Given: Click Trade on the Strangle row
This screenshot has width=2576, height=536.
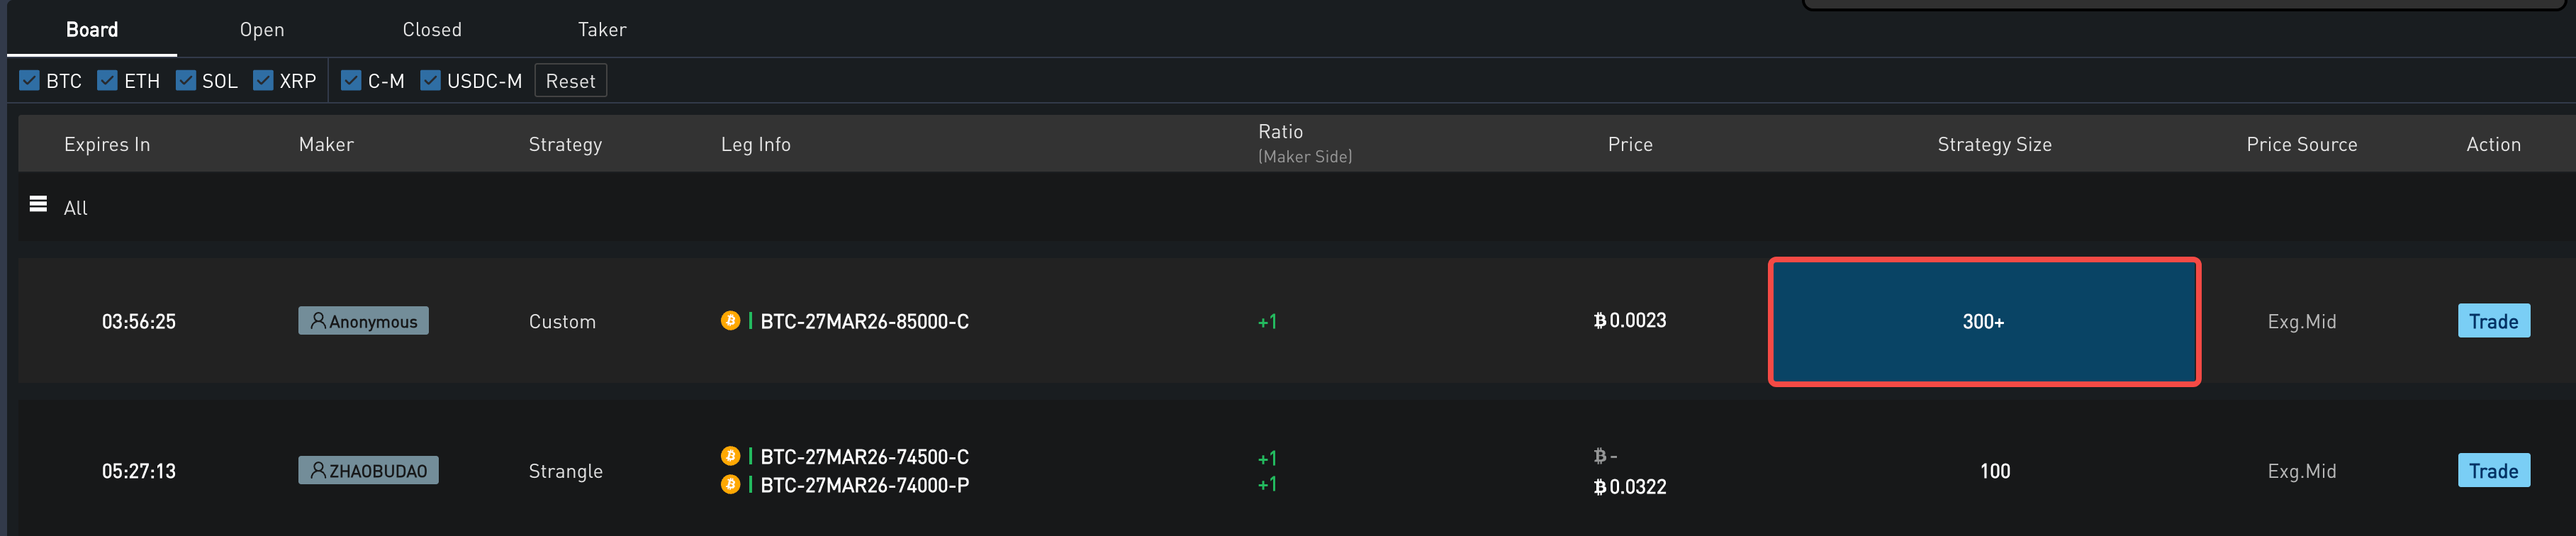Looking at the screenshot, I should pos(2493,471).
